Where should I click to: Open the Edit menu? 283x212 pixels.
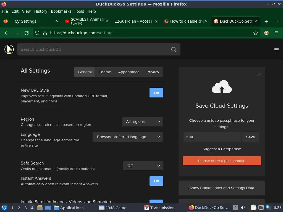point(15,11)
